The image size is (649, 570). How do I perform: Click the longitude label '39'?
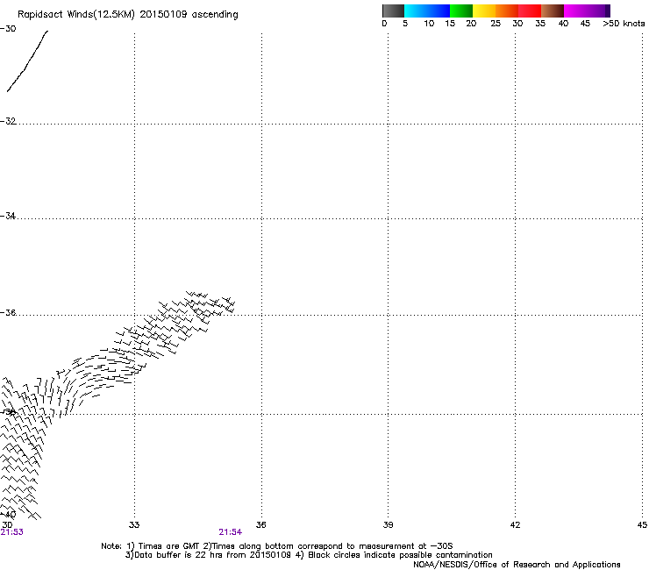click(388, 525)
